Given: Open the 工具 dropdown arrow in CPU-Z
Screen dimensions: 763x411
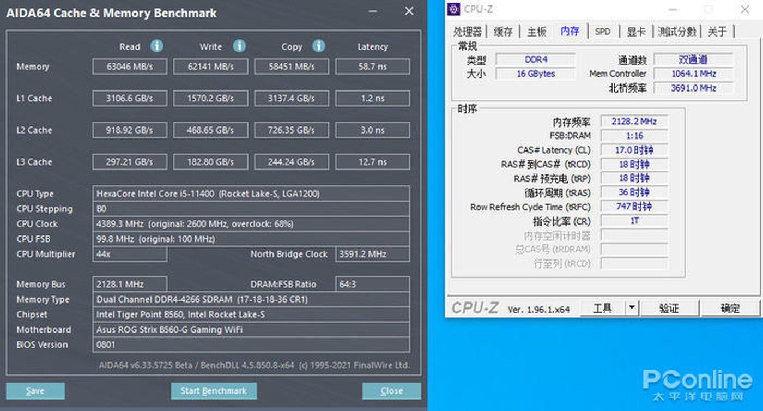Looking at the screenshot, I should pos(631,308).
